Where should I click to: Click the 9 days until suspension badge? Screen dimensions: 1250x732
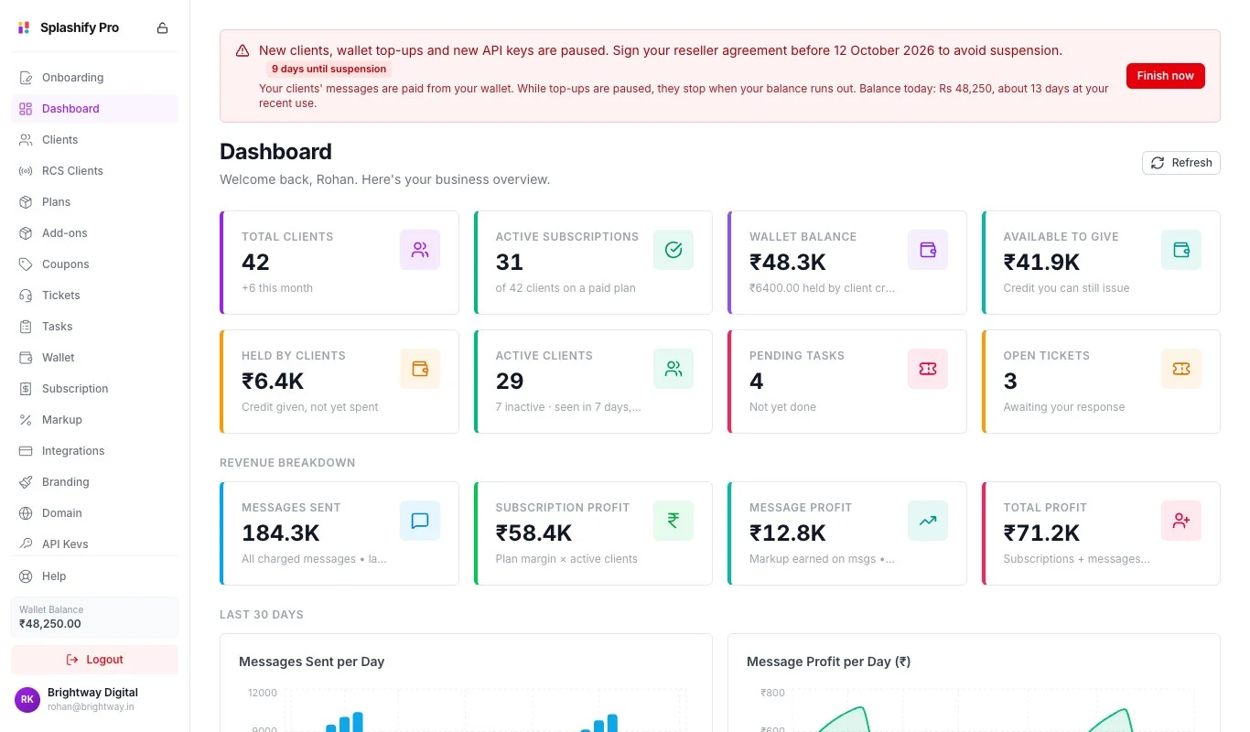tap(329, 69)
